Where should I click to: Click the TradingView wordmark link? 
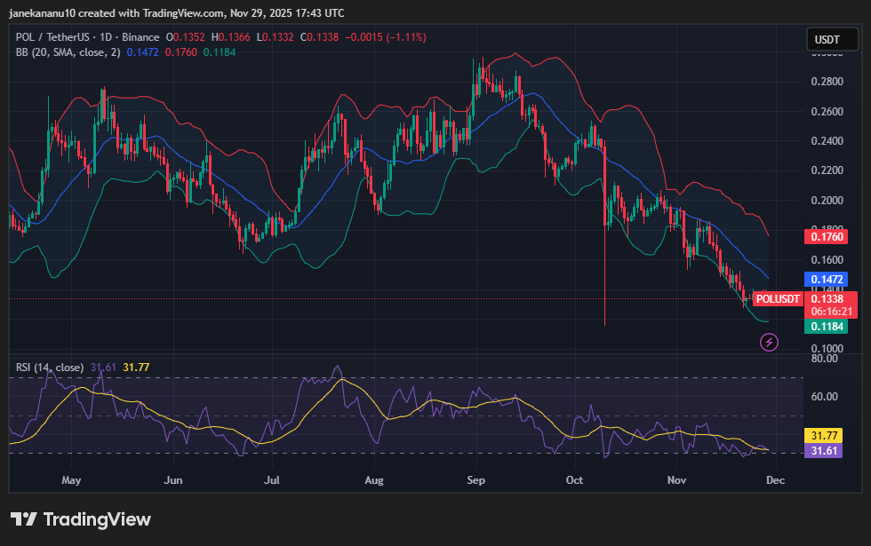coord(98,518)
